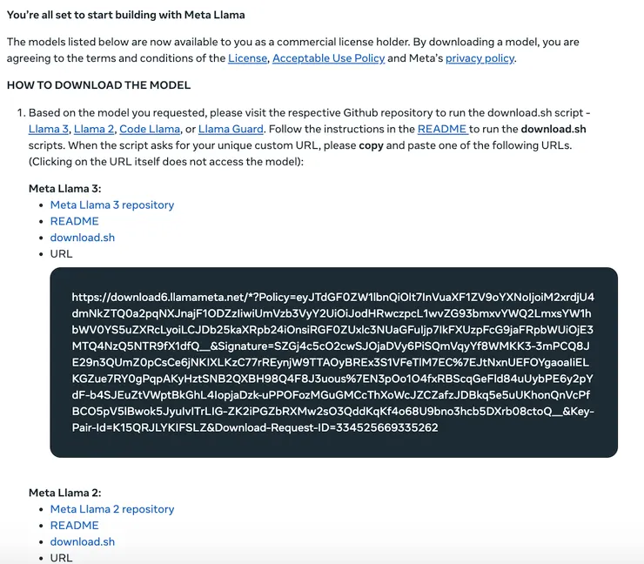Open the Meta Llama 2 repository link

[112, 509]
